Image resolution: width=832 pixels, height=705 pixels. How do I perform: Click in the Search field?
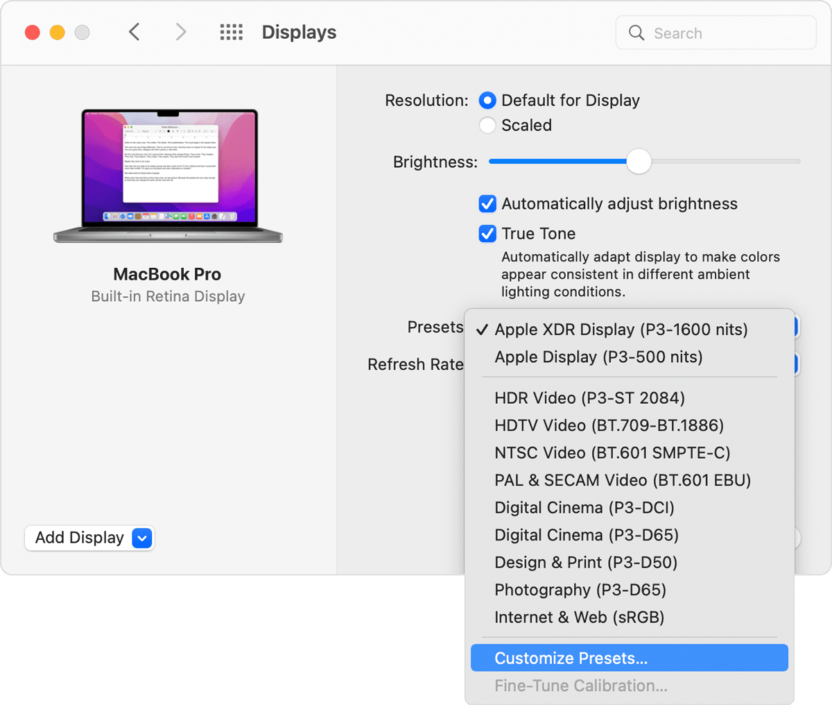716,33
